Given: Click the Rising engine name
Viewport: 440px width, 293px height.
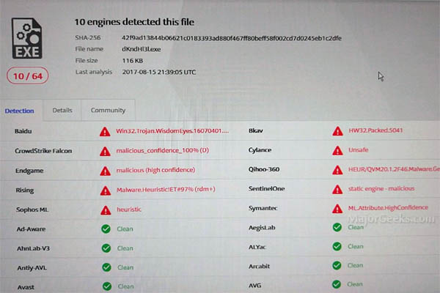Looking at the screenshot, I should [x=25, y=190].
